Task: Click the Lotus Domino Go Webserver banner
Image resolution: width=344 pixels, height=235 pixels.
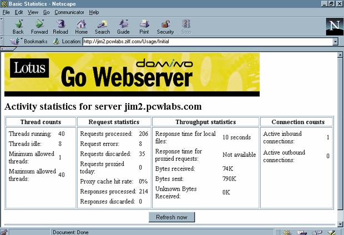Action: click(x=131, y=74)
